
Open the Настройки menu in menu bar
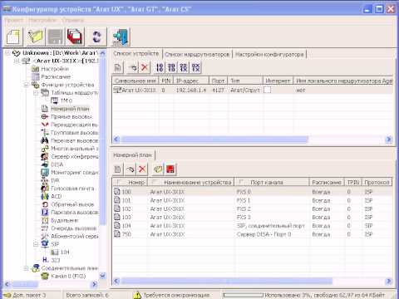pos(42,20)
